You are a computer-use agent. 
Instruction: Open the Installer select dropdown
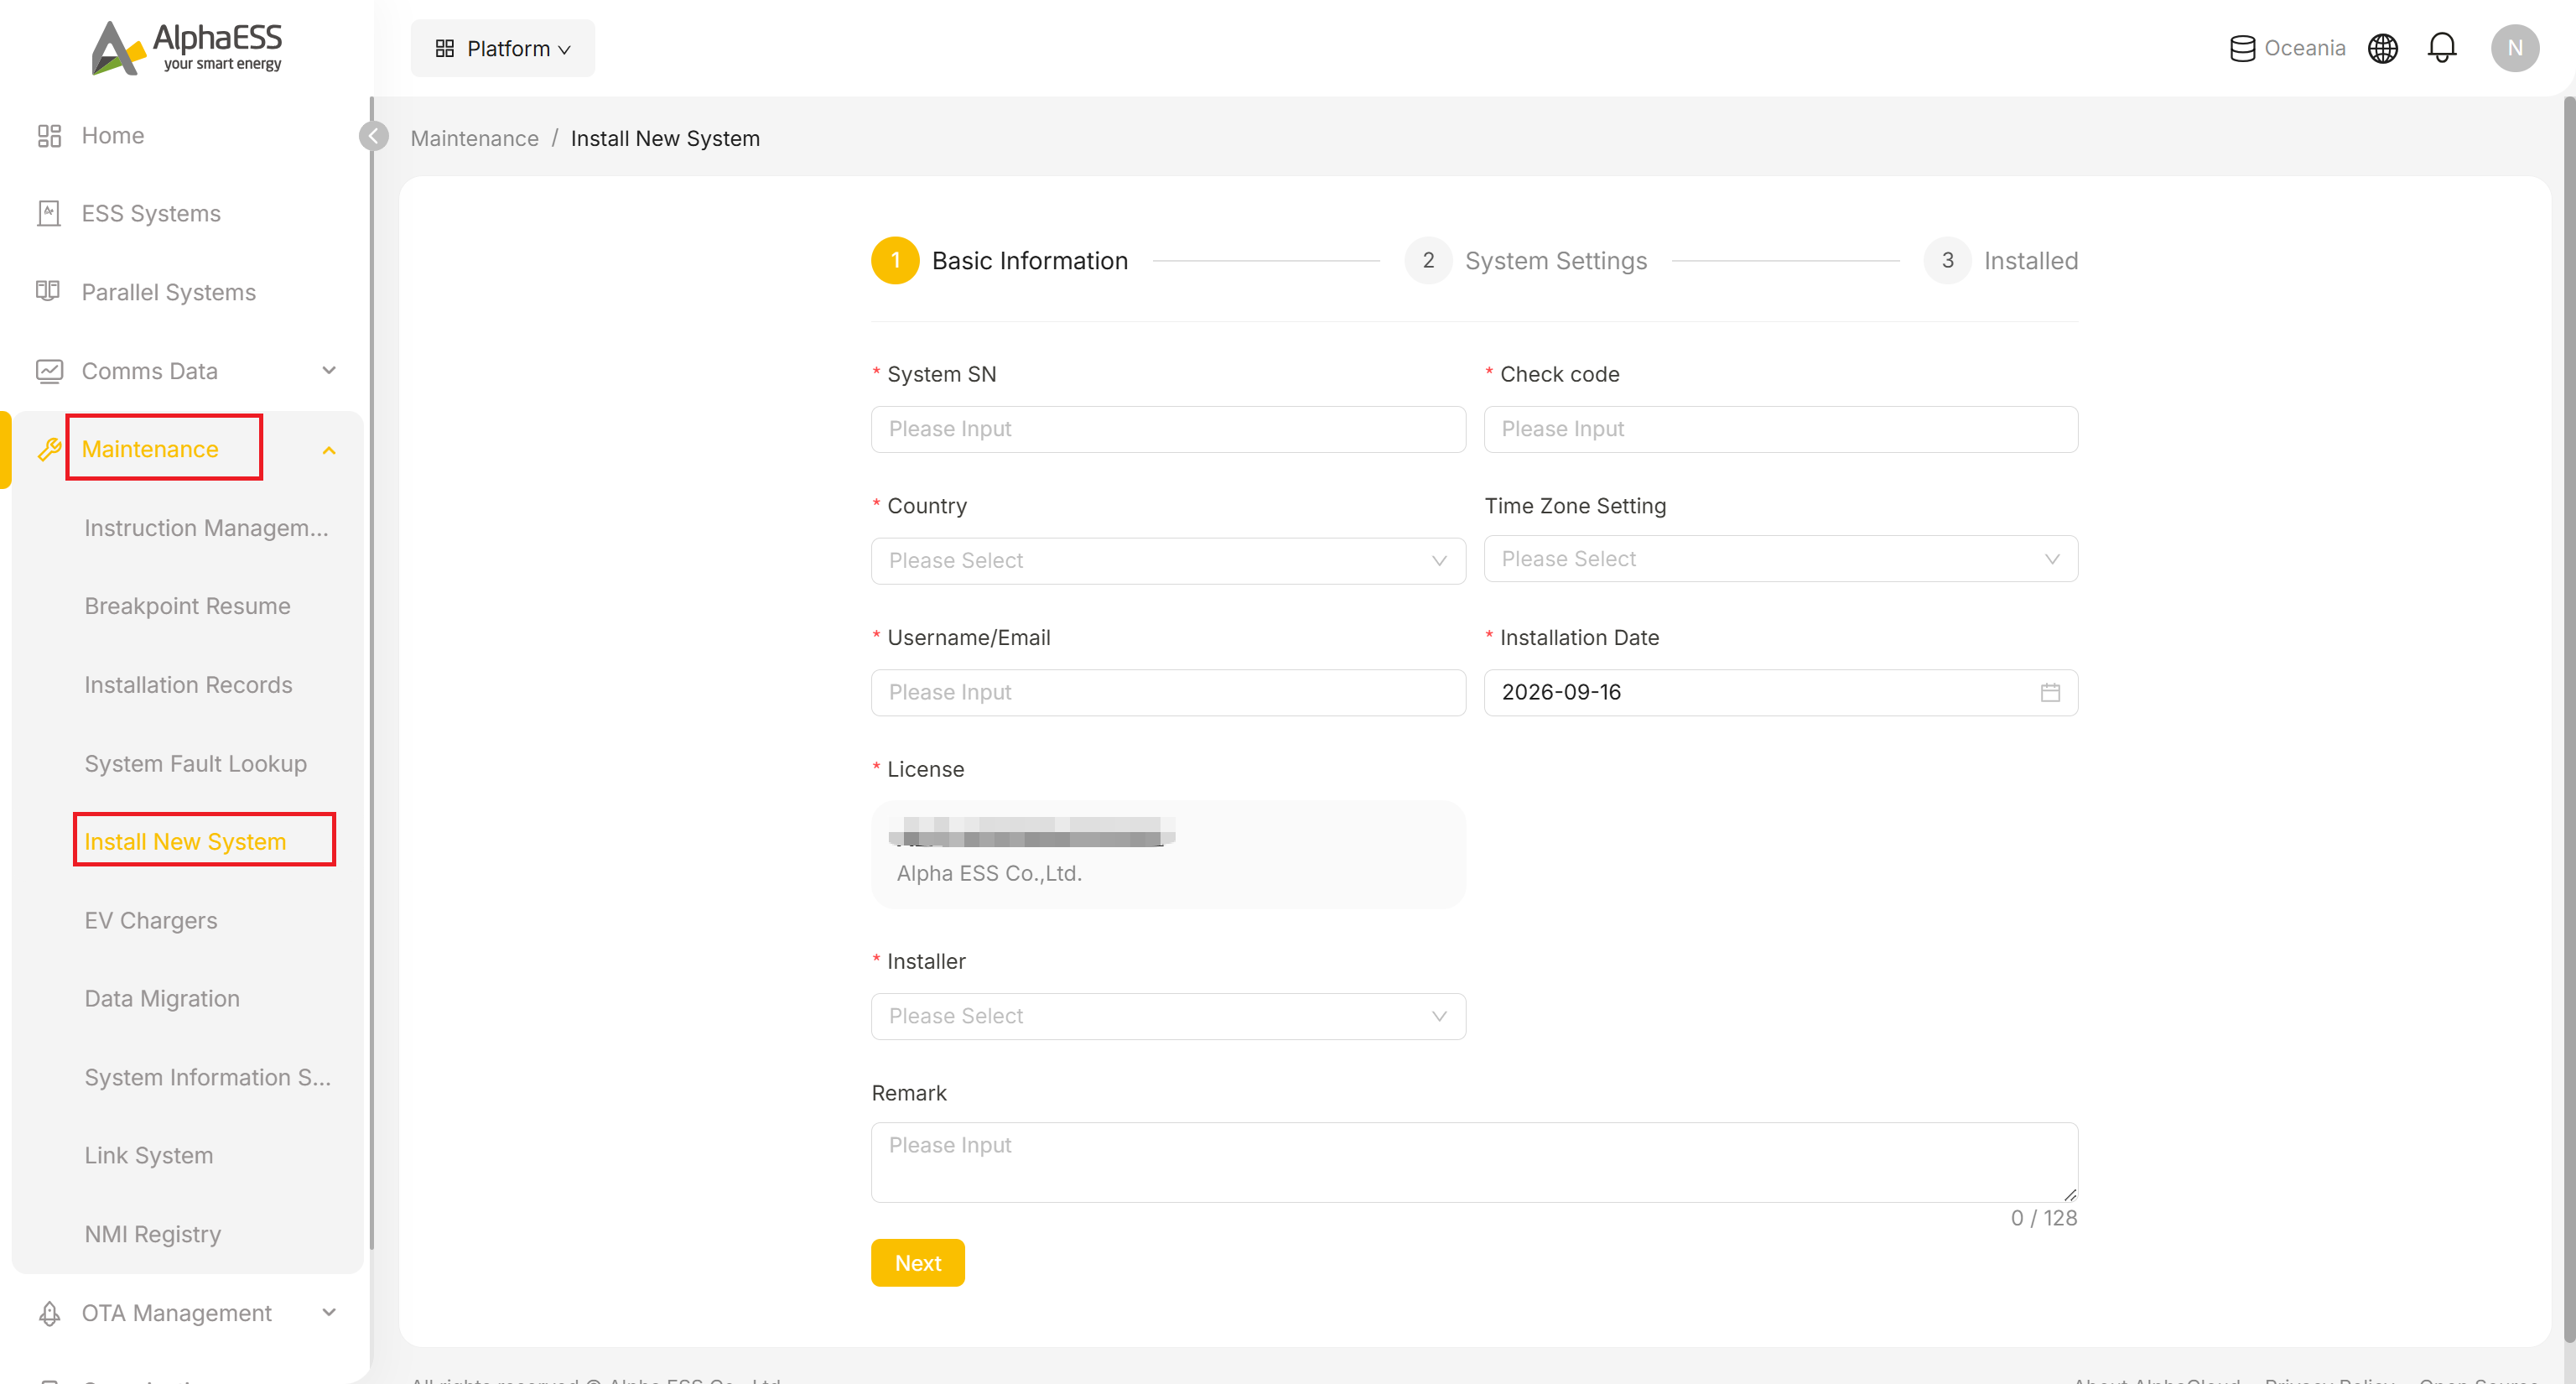pyautogui.click(x=1168, y=1016)
